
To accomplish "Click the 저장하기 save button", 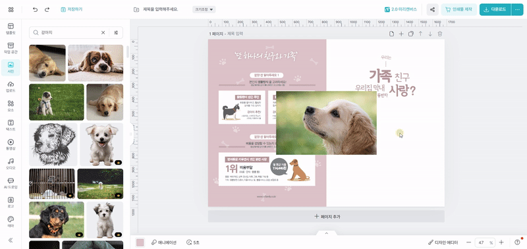I will (72, 9).
